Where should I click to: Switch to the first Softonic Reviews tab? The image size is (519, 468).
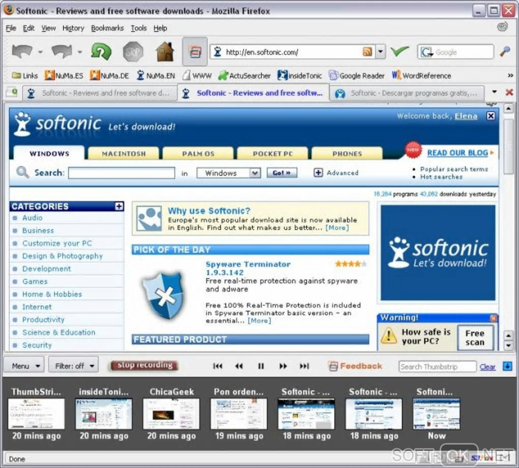pyautogui.click(x=99, y=93)
